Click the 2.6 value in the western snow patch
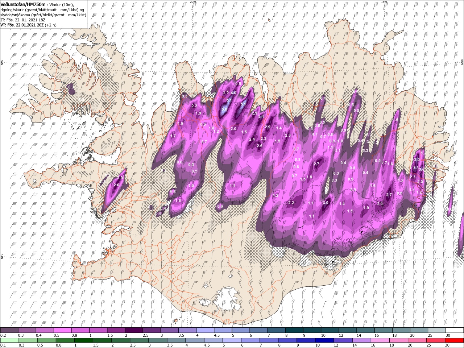 [x=116, y=185]
